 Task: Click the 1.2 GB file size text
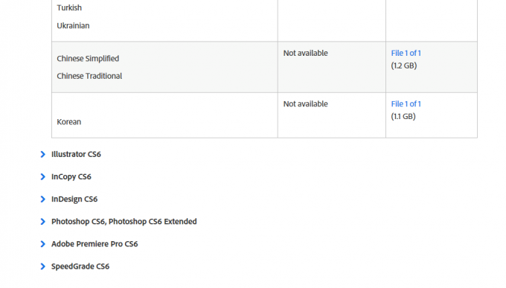pyautogui.click(x=404, y=66)
